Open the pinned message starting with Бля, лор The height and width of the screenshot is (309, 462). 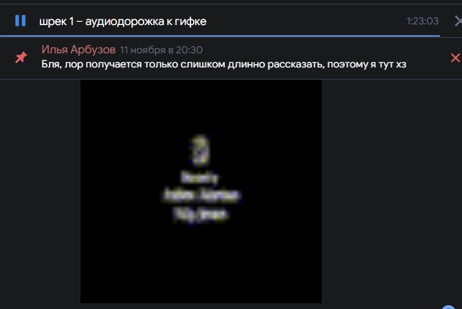pos(224,64)
